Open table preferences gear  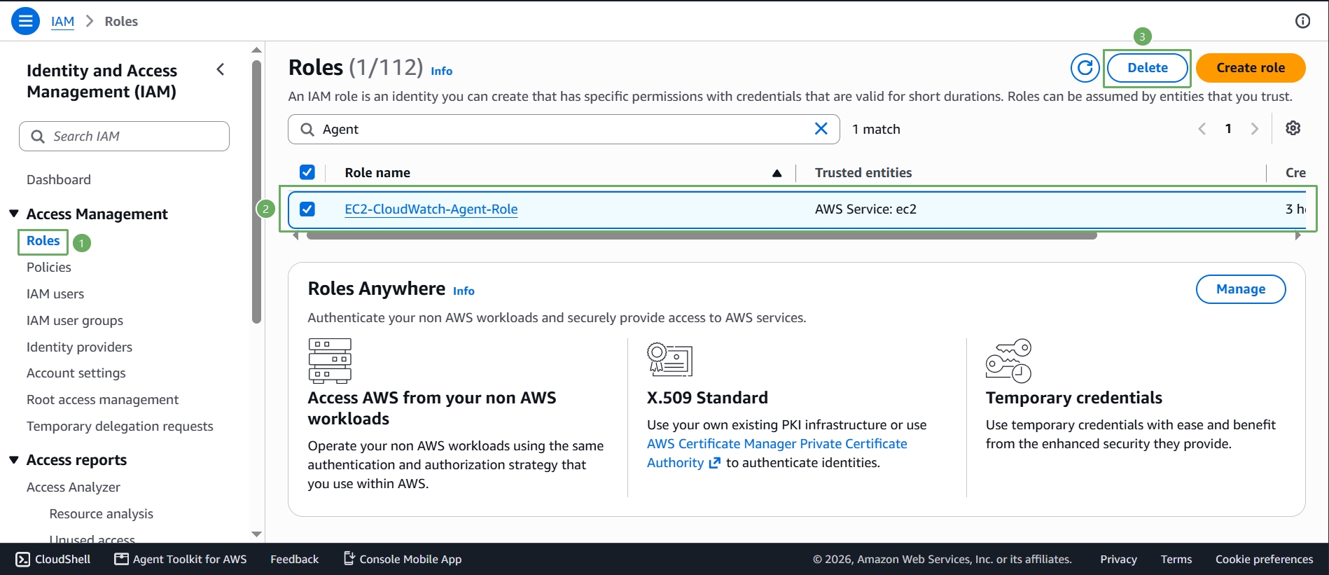(x=1293, y=128)
